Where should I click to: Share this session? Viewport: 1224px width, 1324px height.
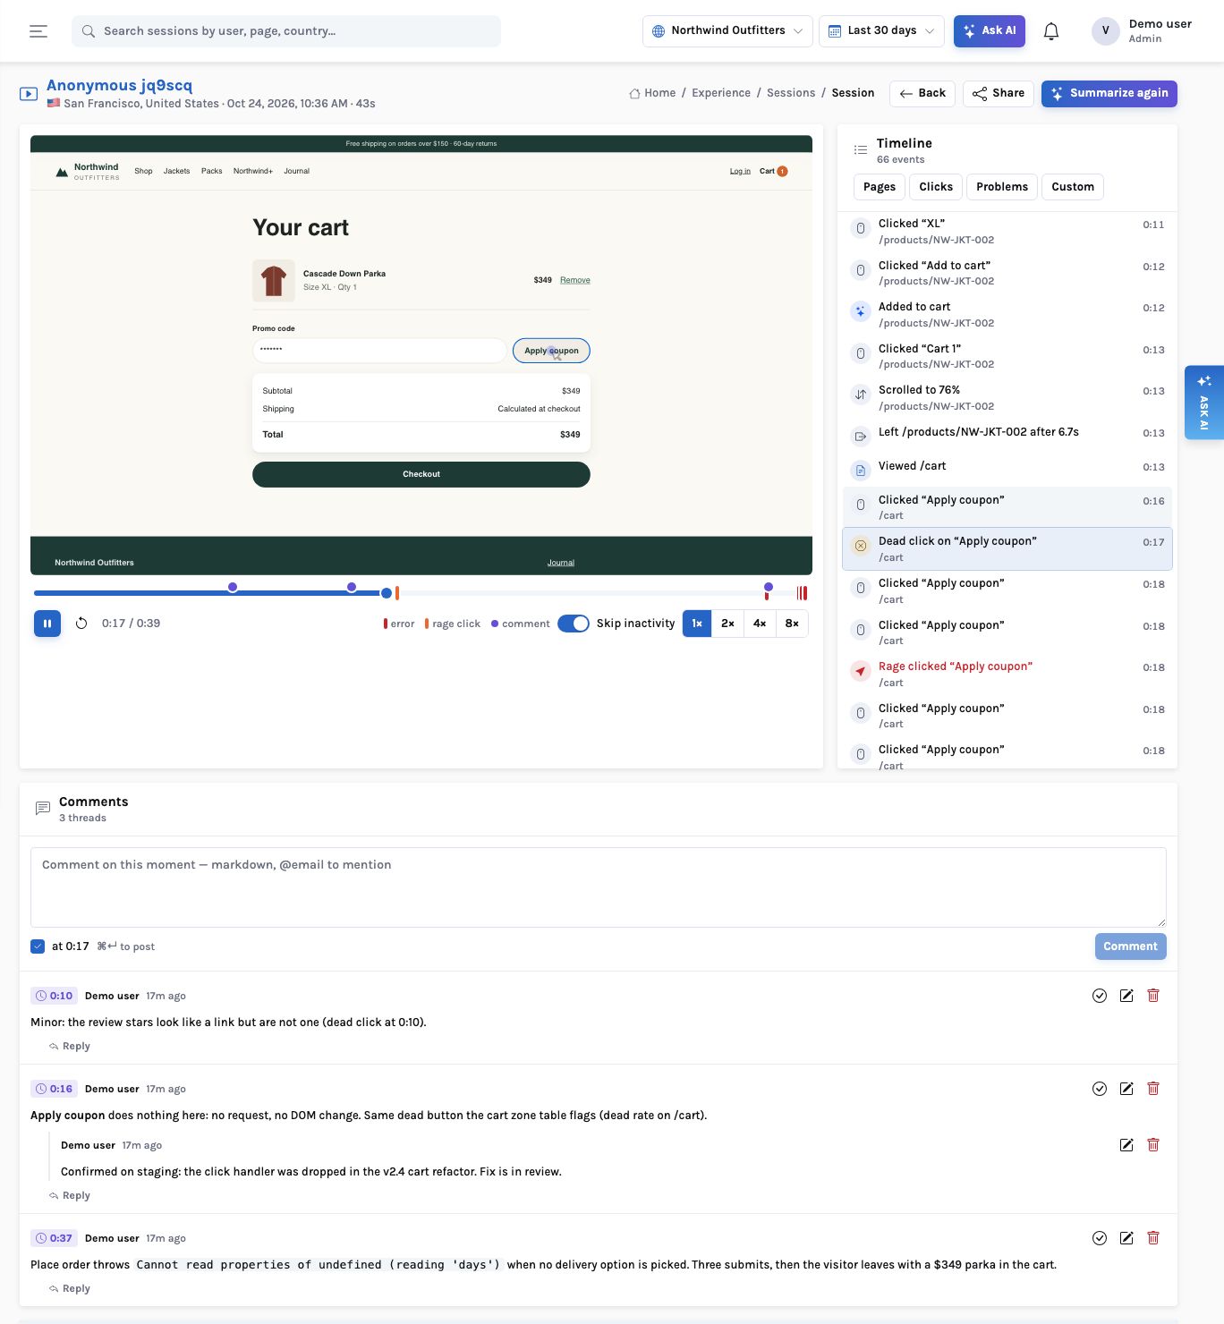999,94
